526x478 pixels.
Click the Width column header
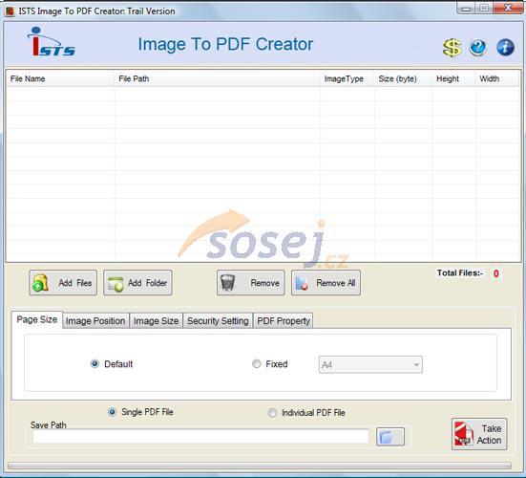tap(497, 79)
